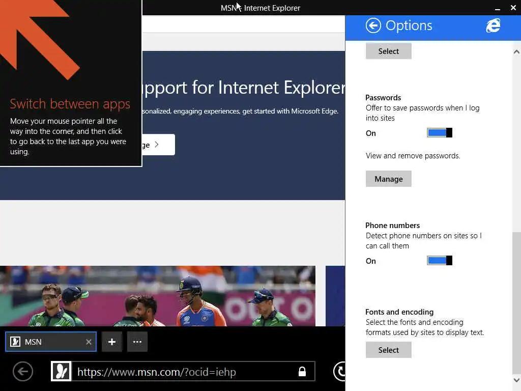
Task: Click the Phone numbers heading text
Action: pyautogui.click(x=392, y=226)
